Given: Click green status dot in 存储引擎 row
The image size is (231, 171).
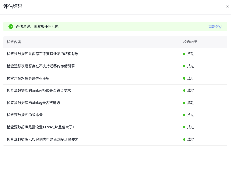Looking at the screenshot, I should click(184, 66).
